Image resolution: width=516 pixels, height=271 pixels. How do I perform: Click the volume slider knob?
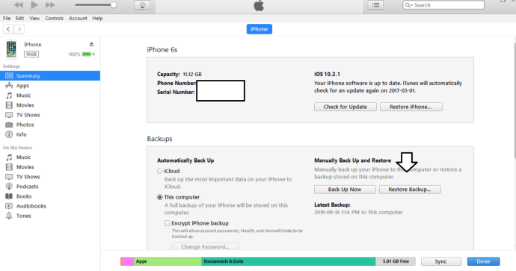coord(114,5)
